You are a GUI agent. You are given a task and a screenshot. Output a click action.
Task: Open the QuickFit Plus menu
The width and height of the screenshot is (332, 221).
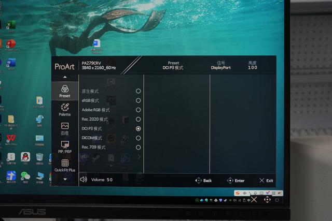65,166
